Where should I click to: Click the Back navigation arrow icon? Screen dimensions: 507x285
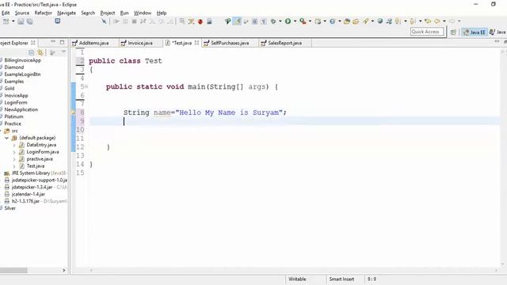tap(436, 21)
